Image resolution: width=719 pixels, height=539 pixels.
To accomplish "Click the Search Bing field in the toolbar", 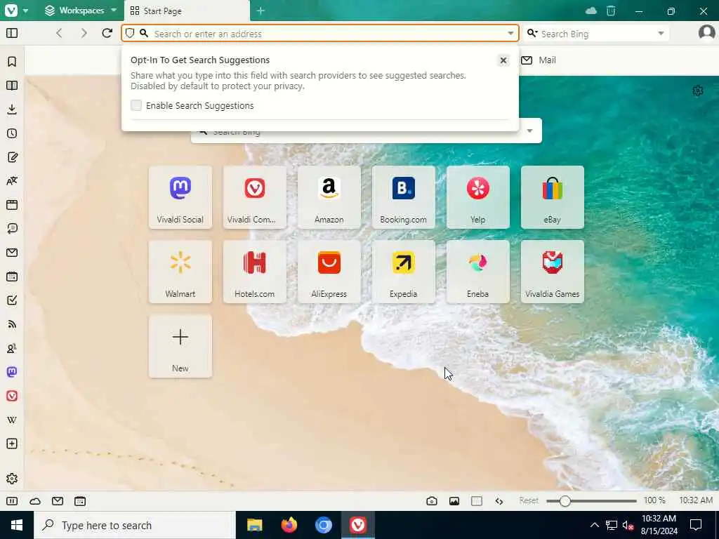I will click(x=596, y=34).
